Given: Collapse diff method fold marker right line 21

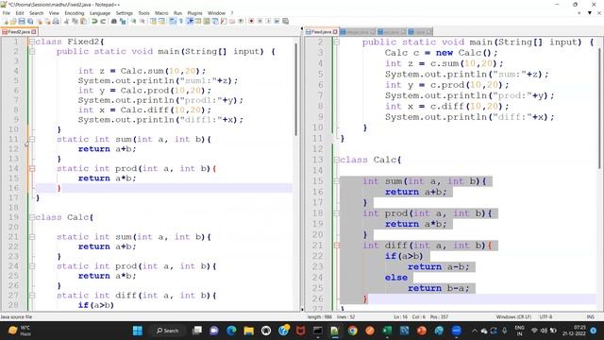Looking at the screenshot, I should (337, 246).
